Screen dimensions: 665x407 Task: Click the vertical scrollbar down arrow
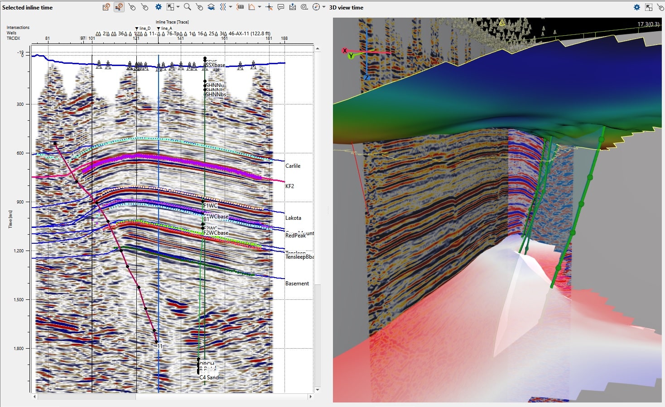pos(318,389)
